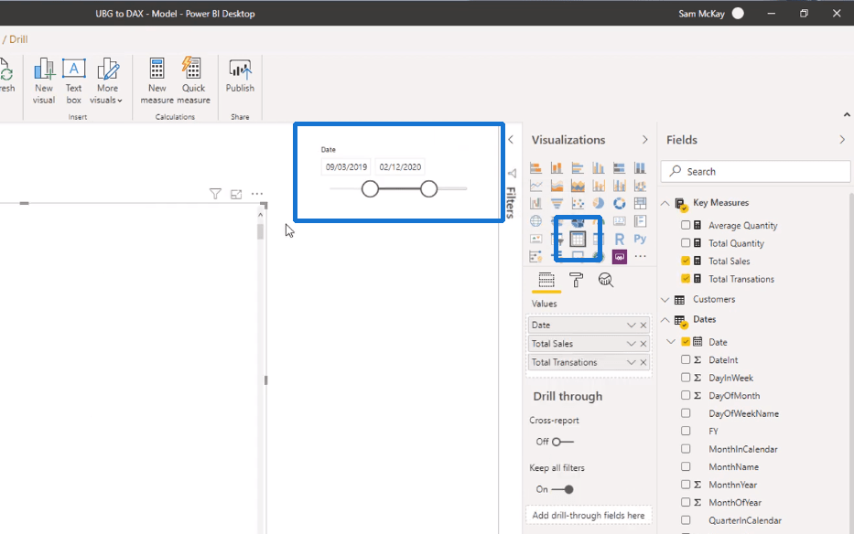The image size is (854, 534).
Task: Open the Format paint roller tab
Action: click(x=576, y=280)
